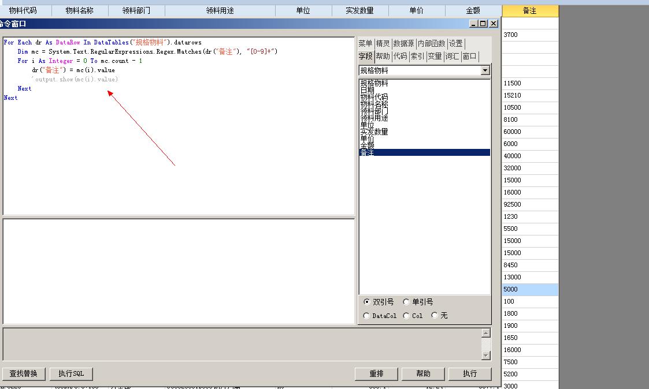Image resolution: width=649 pixels, height=389 pixels.
Task: Select 领料部门 in the field list
Action: [424, 111]
